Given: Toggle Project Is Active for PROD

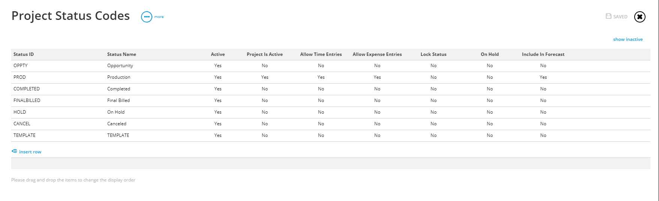Looking at the screenshot, I should (x=265, y=77).
